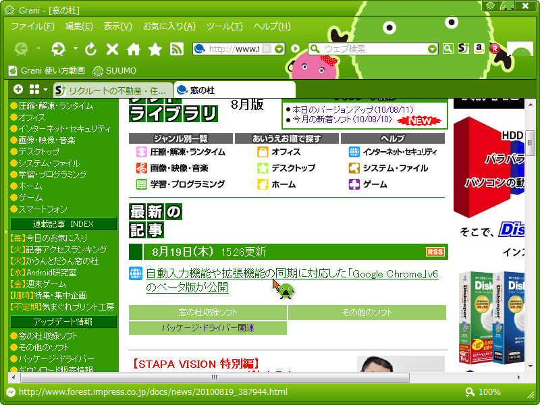Viewport: 540px width, 405px height.
Task: Add a new tab with plus icon
Action: 18,90
